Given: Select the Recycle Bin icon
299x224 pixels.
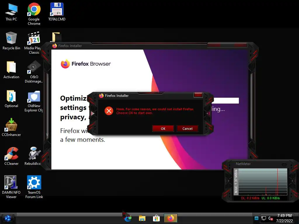Looking at the screenshot, I should coord(11,41).
